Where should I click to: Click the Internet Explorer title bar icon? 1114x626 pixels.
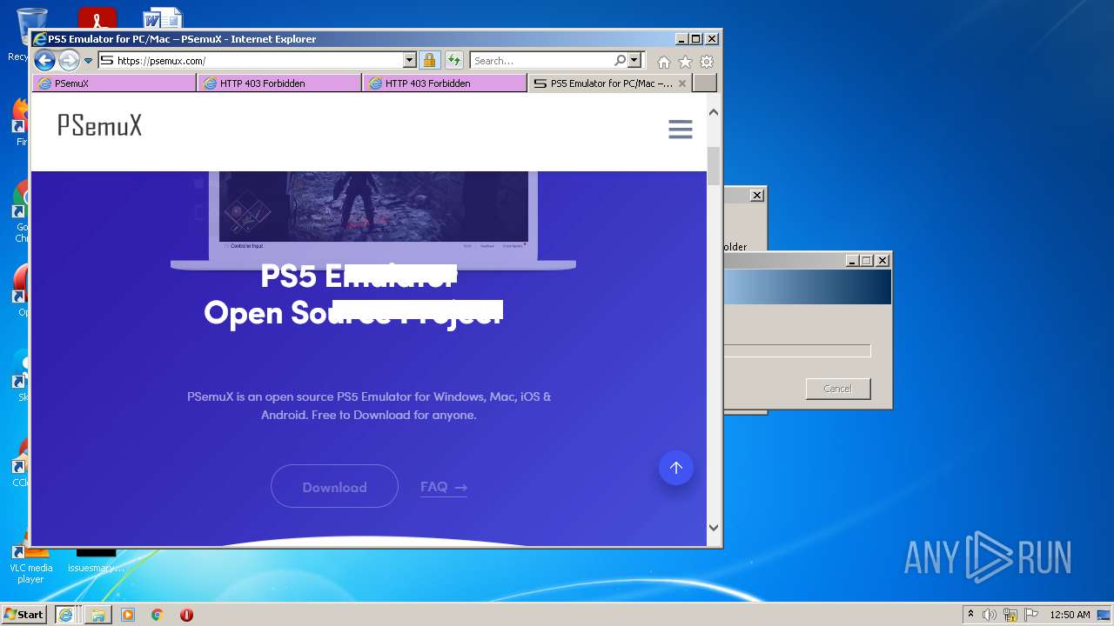coord(39,39)
